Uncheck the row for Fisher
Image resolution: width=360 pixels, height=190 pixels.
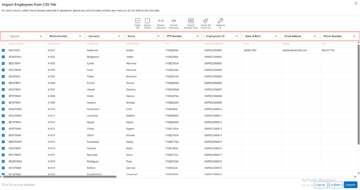(3, 76)
